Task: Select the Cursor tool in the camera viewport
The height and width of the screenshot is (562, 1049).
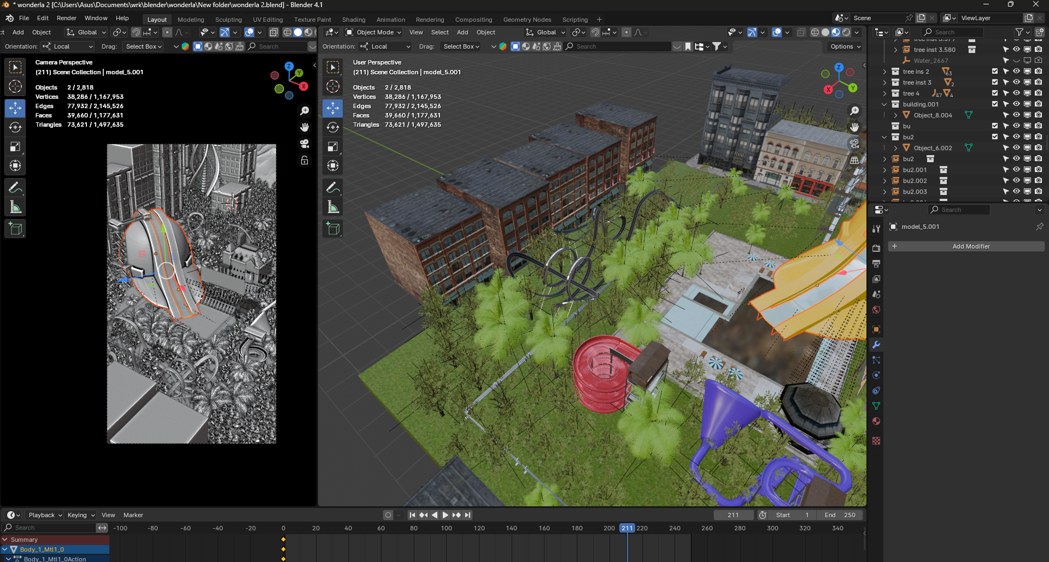Action: coord(15,86)
